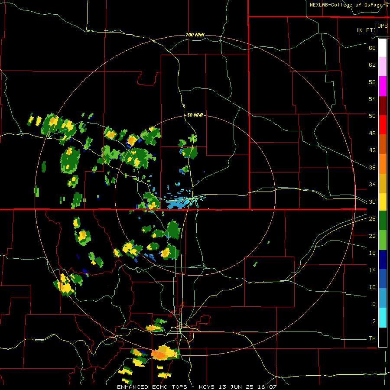Pick the medium blue legend swatch
Screen dimensions: 390x390
pyautogui.click(x=383, y=279)
